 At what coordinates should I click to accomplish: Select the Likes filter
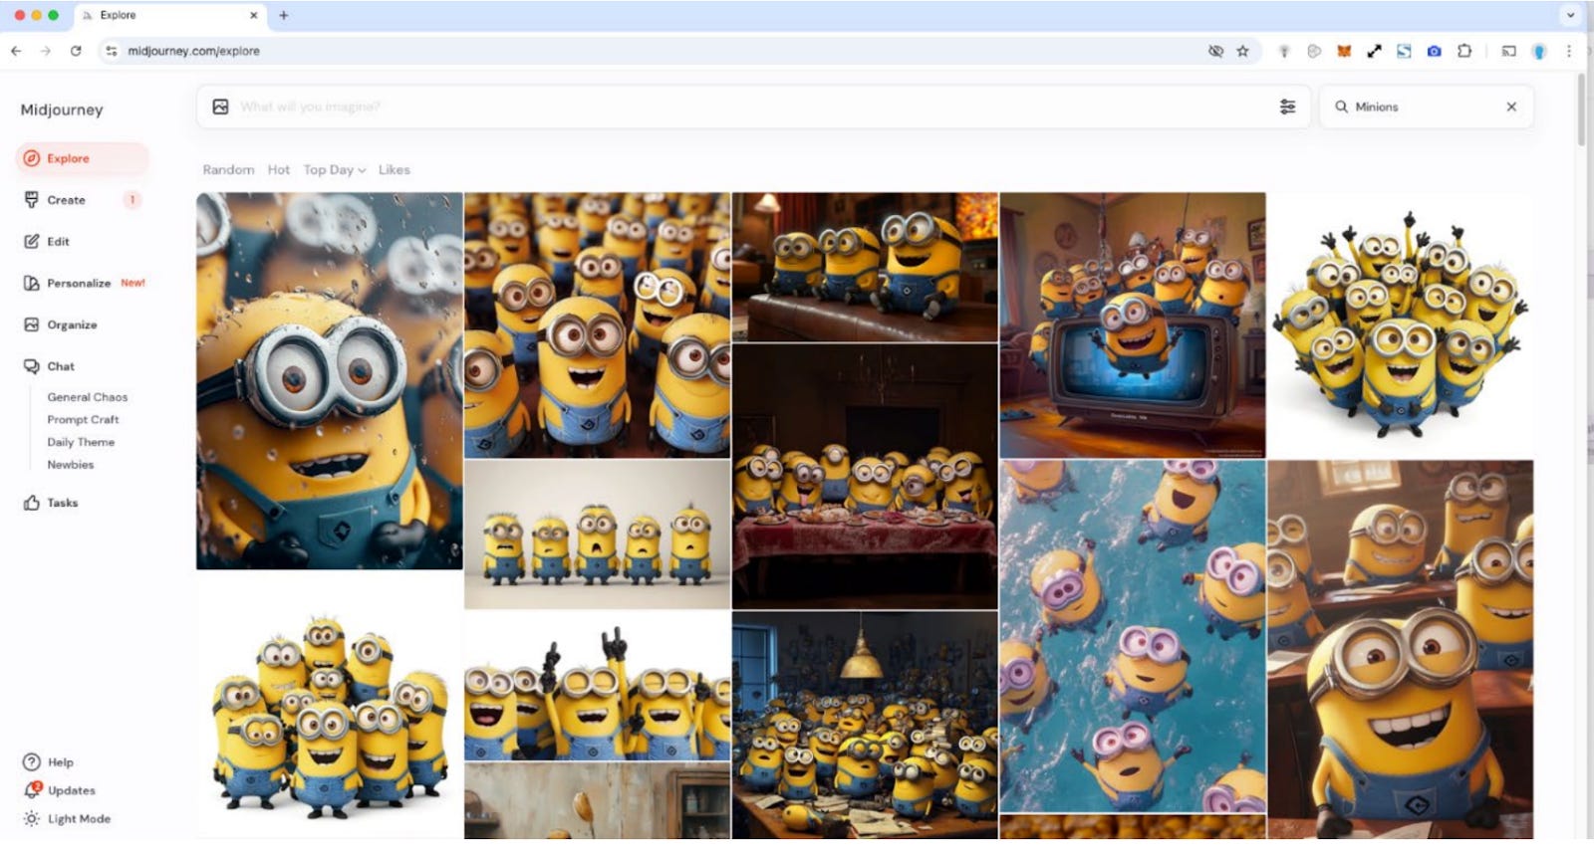[x=394, y=170]
